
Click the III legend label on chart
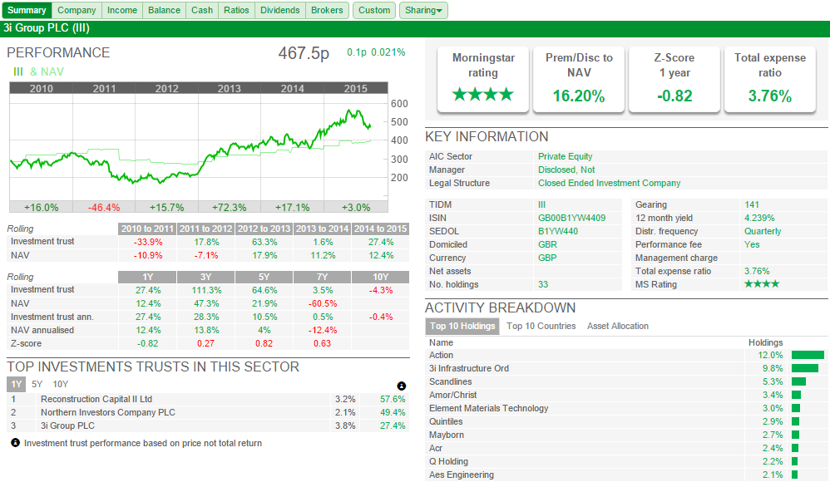[18, 71]
